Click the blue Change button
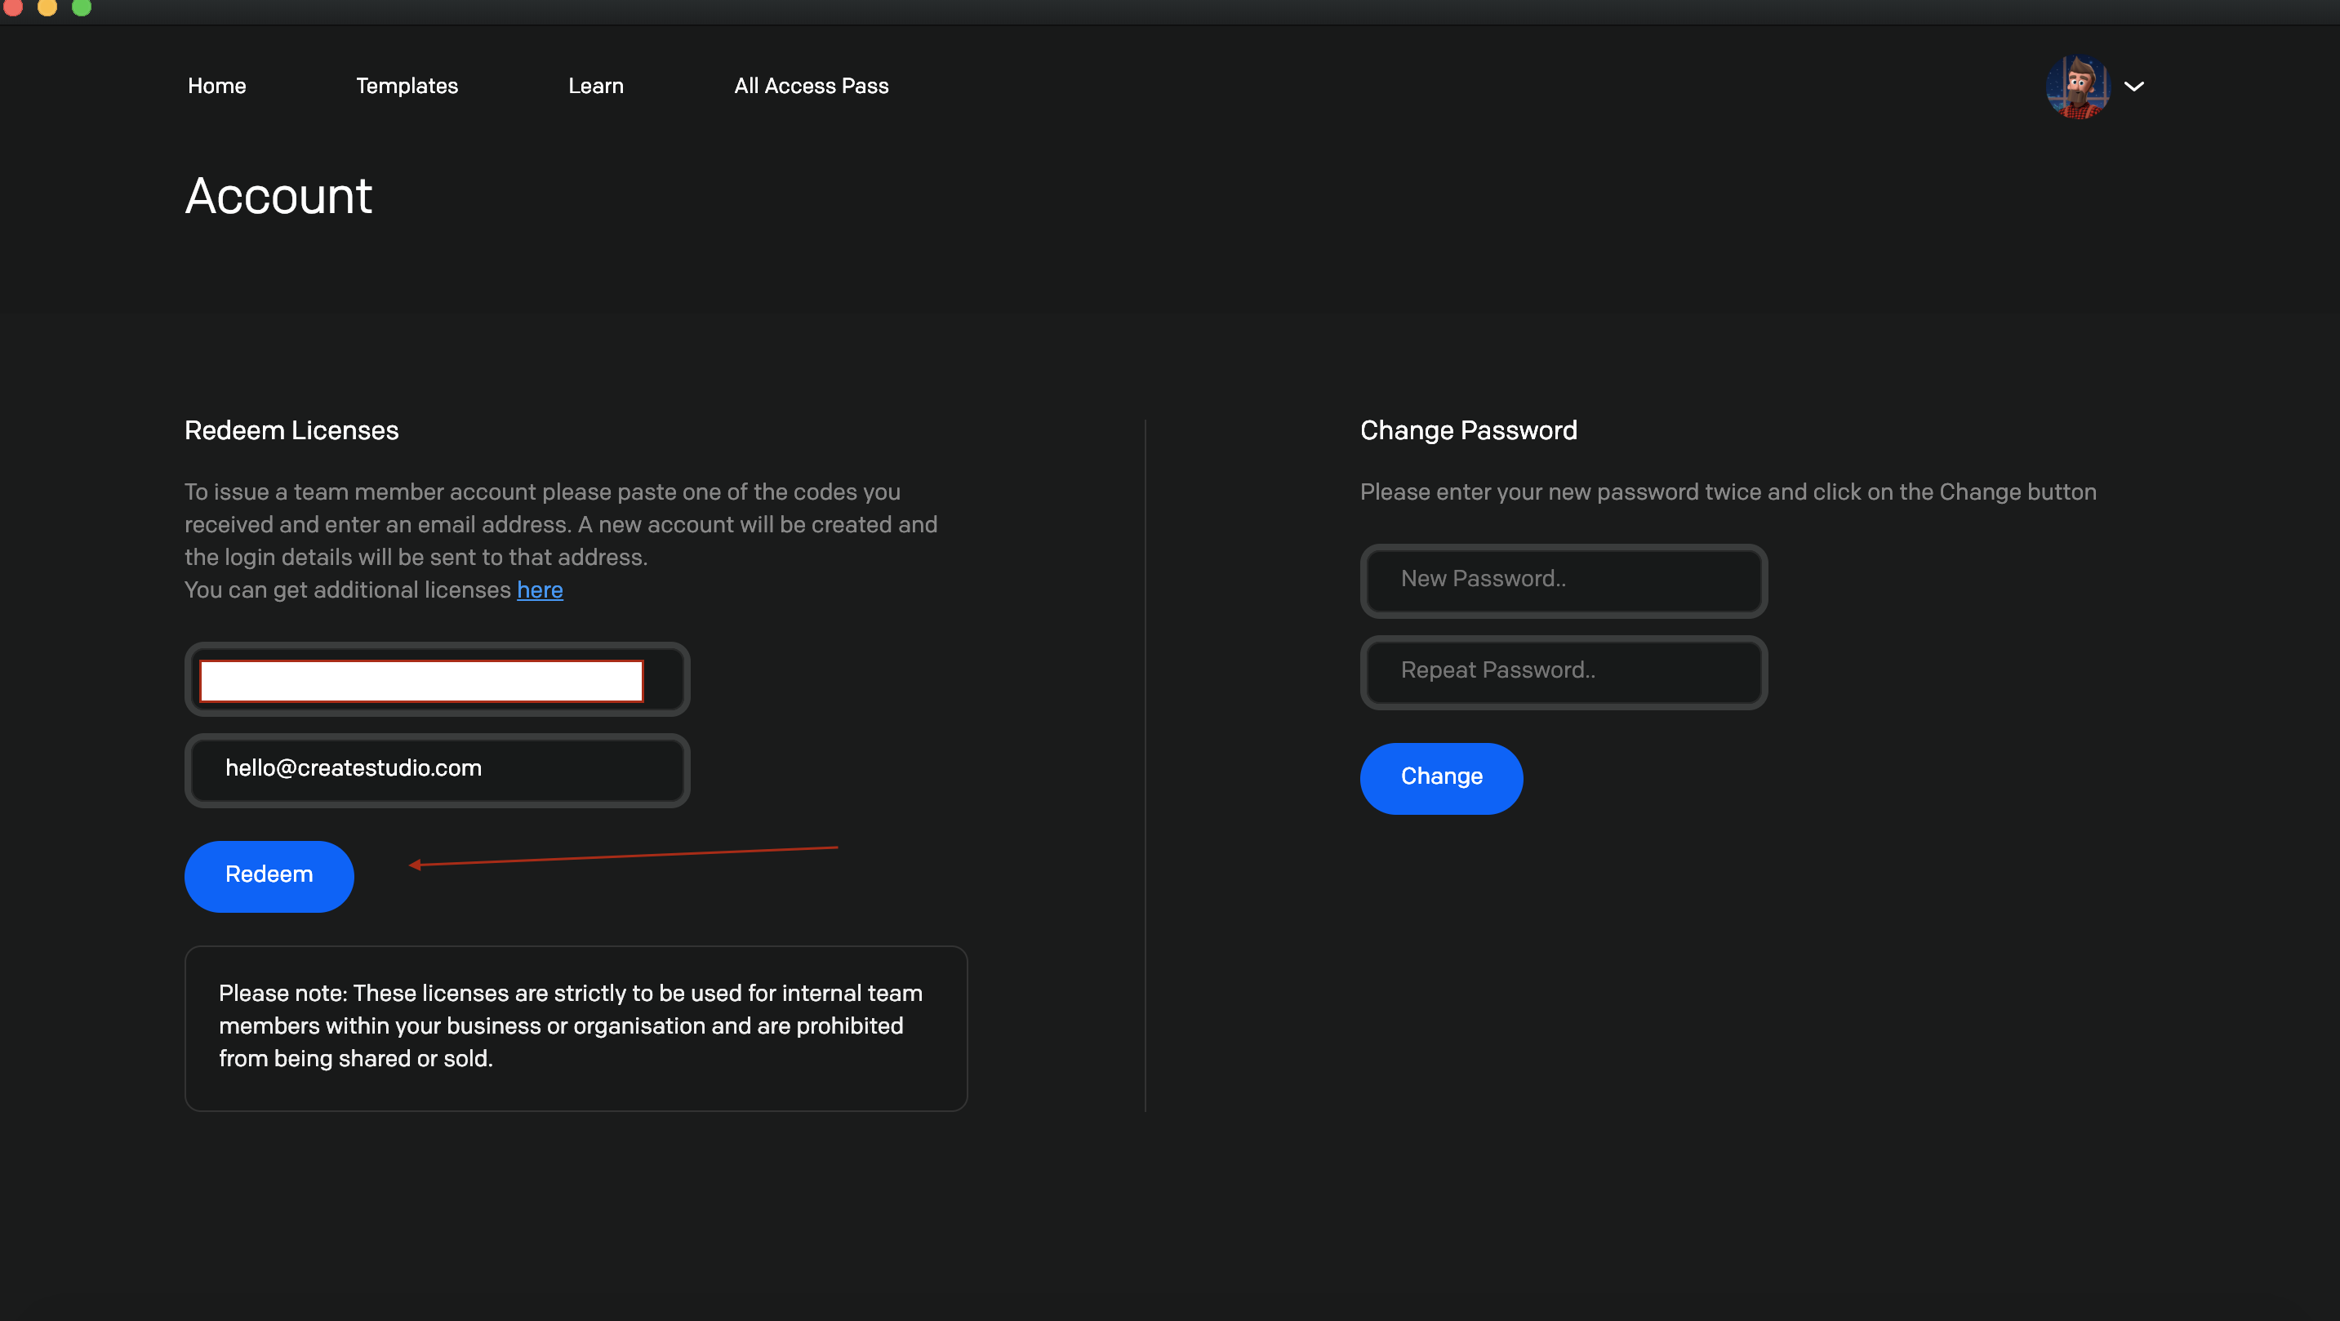 pyautogui.click(x=1441, y=778)
